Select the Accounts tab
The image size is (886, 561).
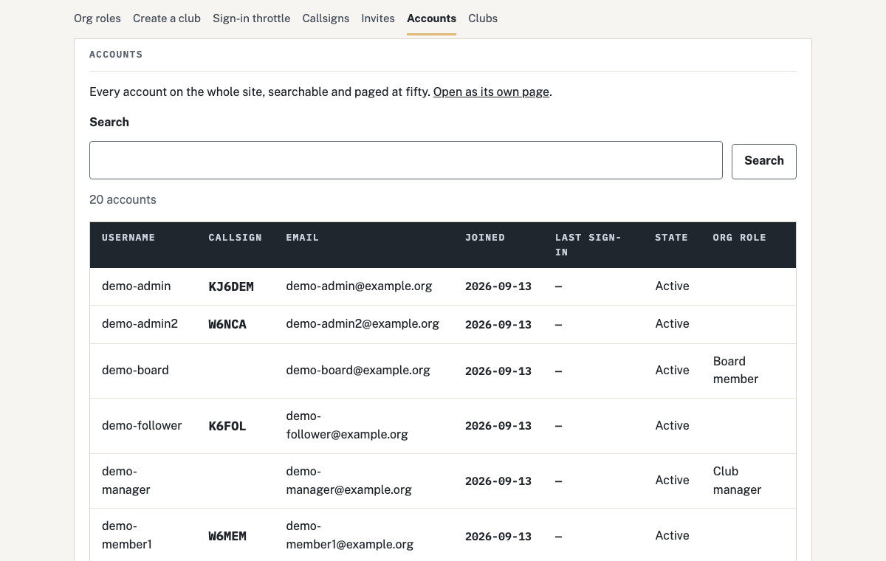(x=431, y=18)
